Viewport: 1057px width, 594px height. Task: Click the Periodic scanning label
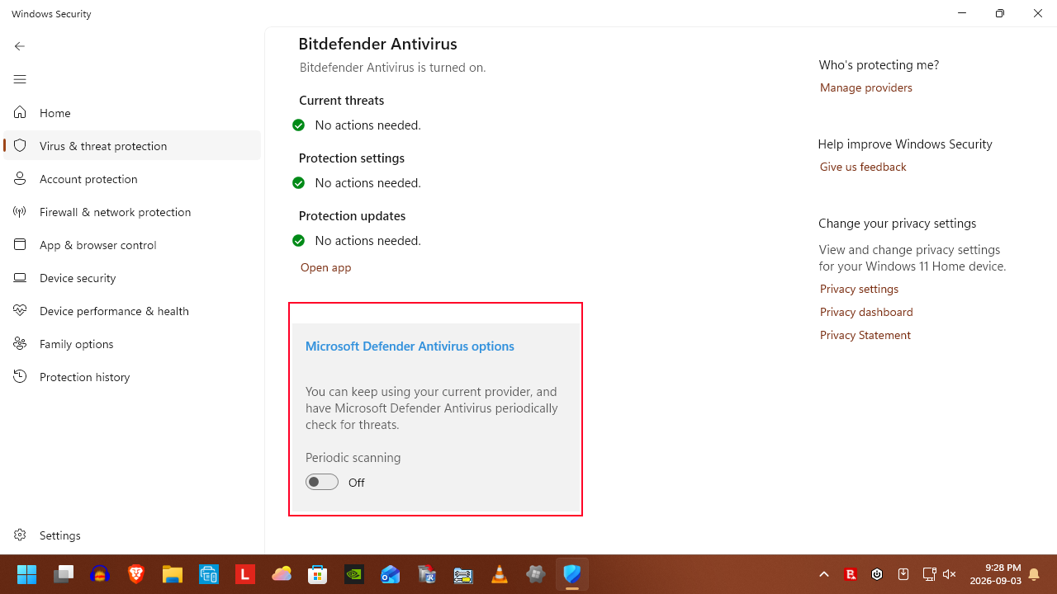pos(353,458)
